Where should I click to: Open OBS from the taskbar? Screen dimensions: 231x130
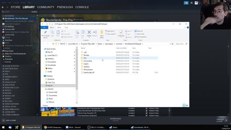pyautogui.click(x=96, y=127)
